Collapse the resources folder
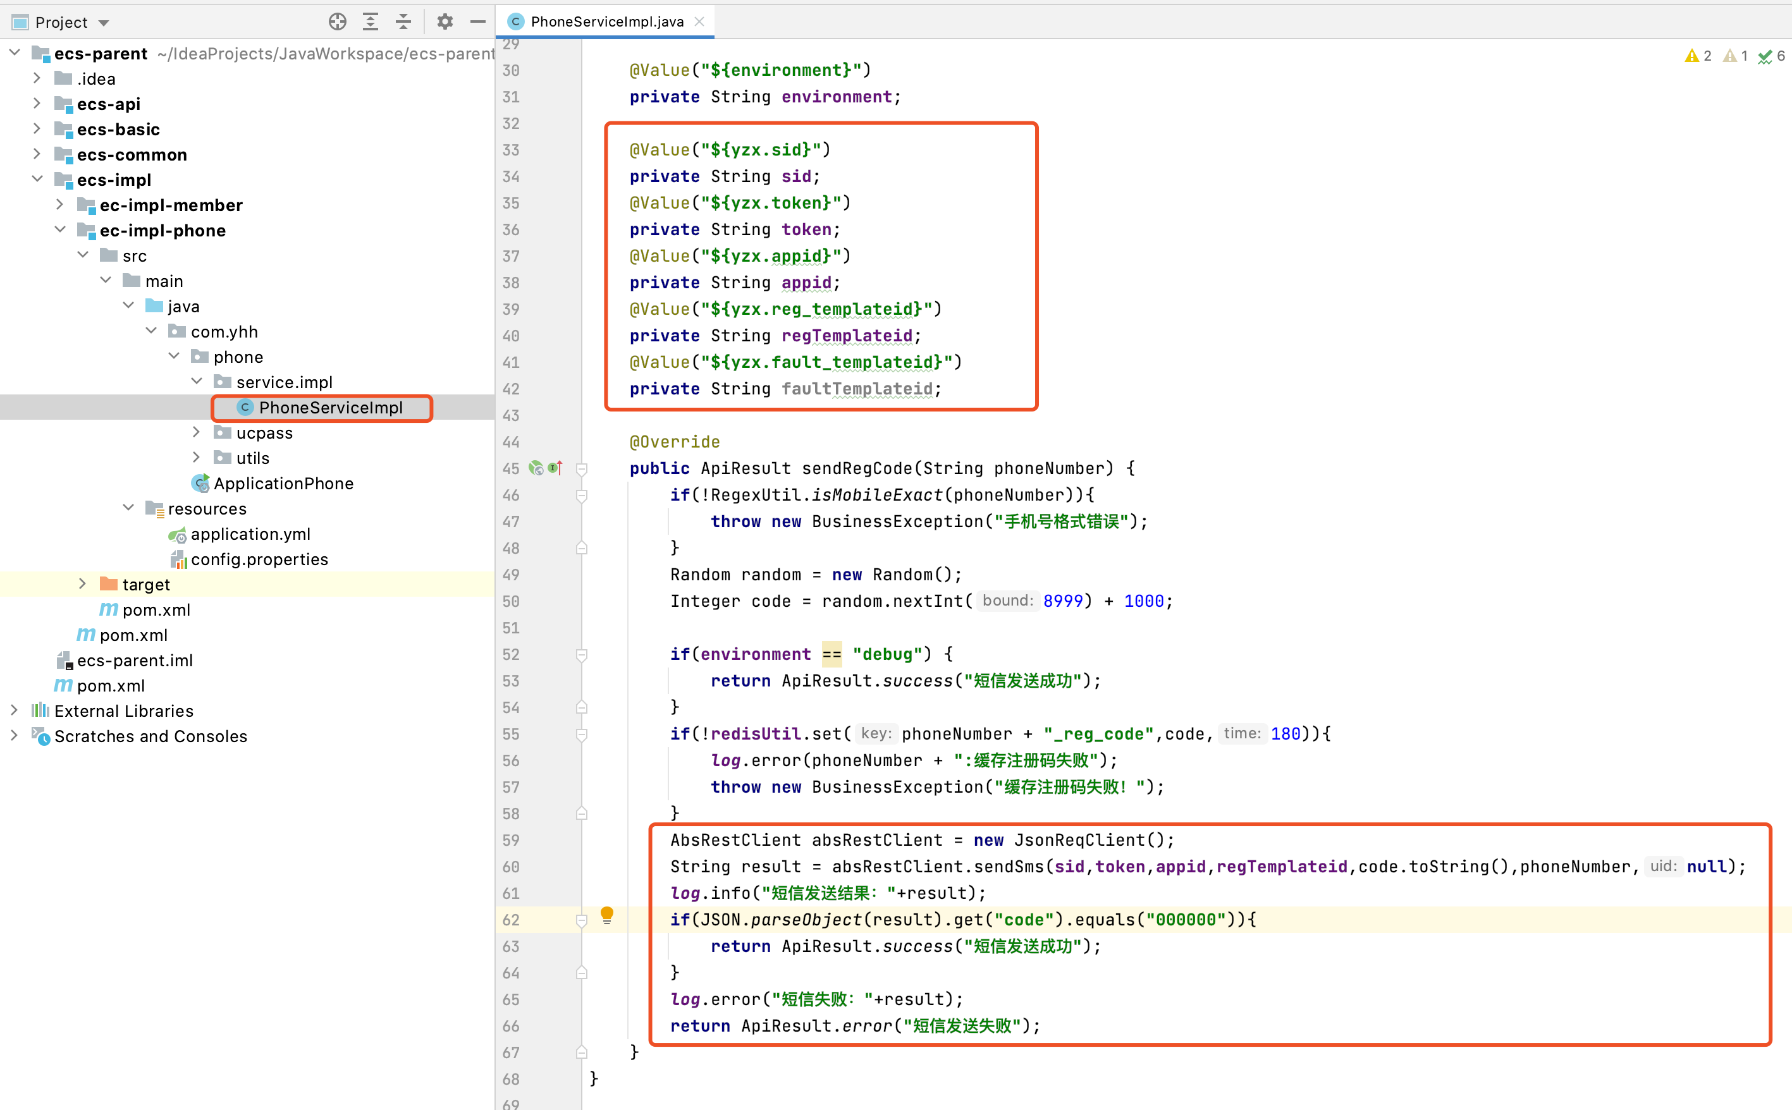This screenshot has width=1792, height=1110. click(x=128, y=508)
